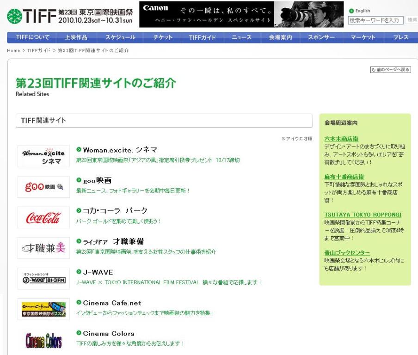Screen dimensions: 418x355
Task: Go to the 会場案内 menu item
Action: click(x=280, y=37)
